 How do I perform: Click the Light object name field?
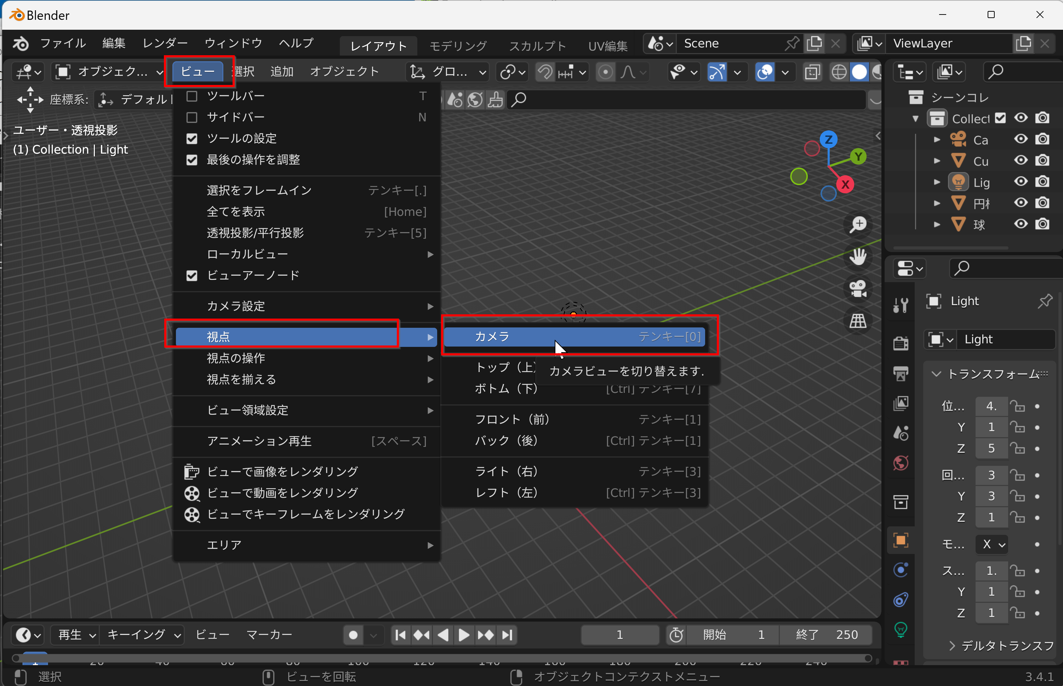click(1006, 339)
